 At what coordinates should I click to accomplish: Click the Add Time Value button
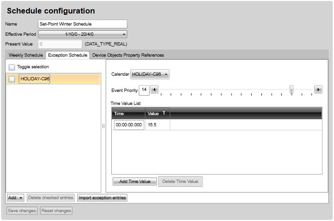pyautogui.click(x=135, y=182)
